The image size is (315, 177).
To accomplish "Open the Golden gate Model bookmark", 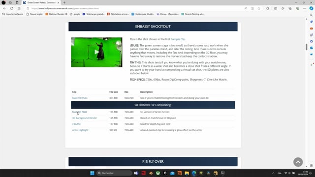I will (143, 14).
